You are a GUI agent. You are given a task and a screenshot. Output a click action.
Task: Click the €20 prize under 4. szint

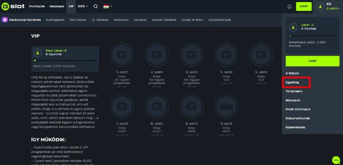point(226,80)
